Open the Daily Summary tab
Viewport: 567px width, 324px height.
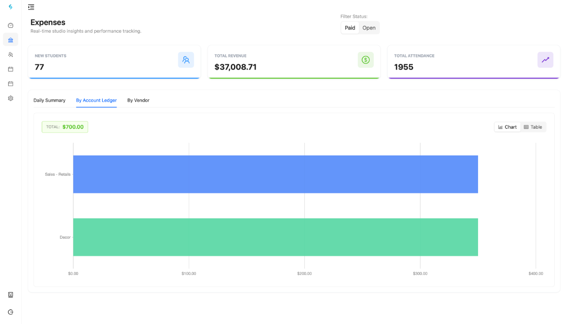coord(49,100)
